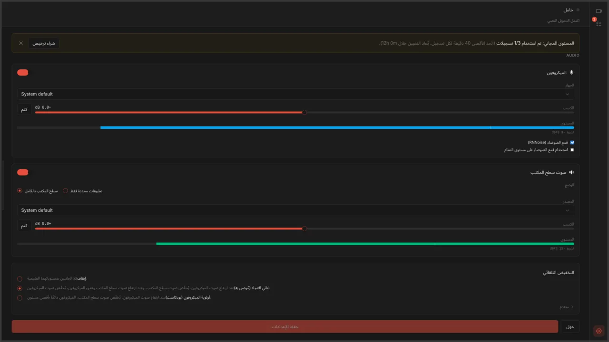Select the إيقاف auto-ducking radio option
The height and width of the screenshot is (342, 609).
[20, 279]
